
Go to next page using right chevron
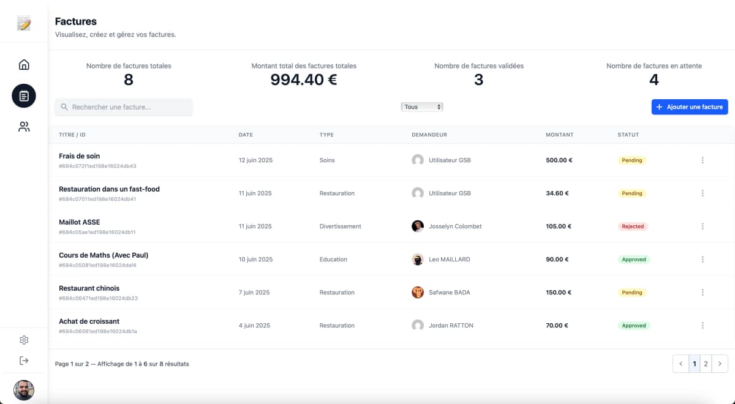[x=720, y=364]
